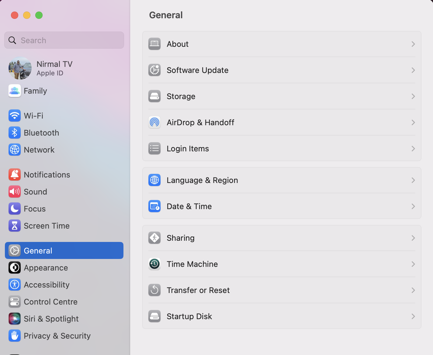The image size is (433, 355).
Task: Click the Screen Time hourglass icon
Action: (15, 226)
